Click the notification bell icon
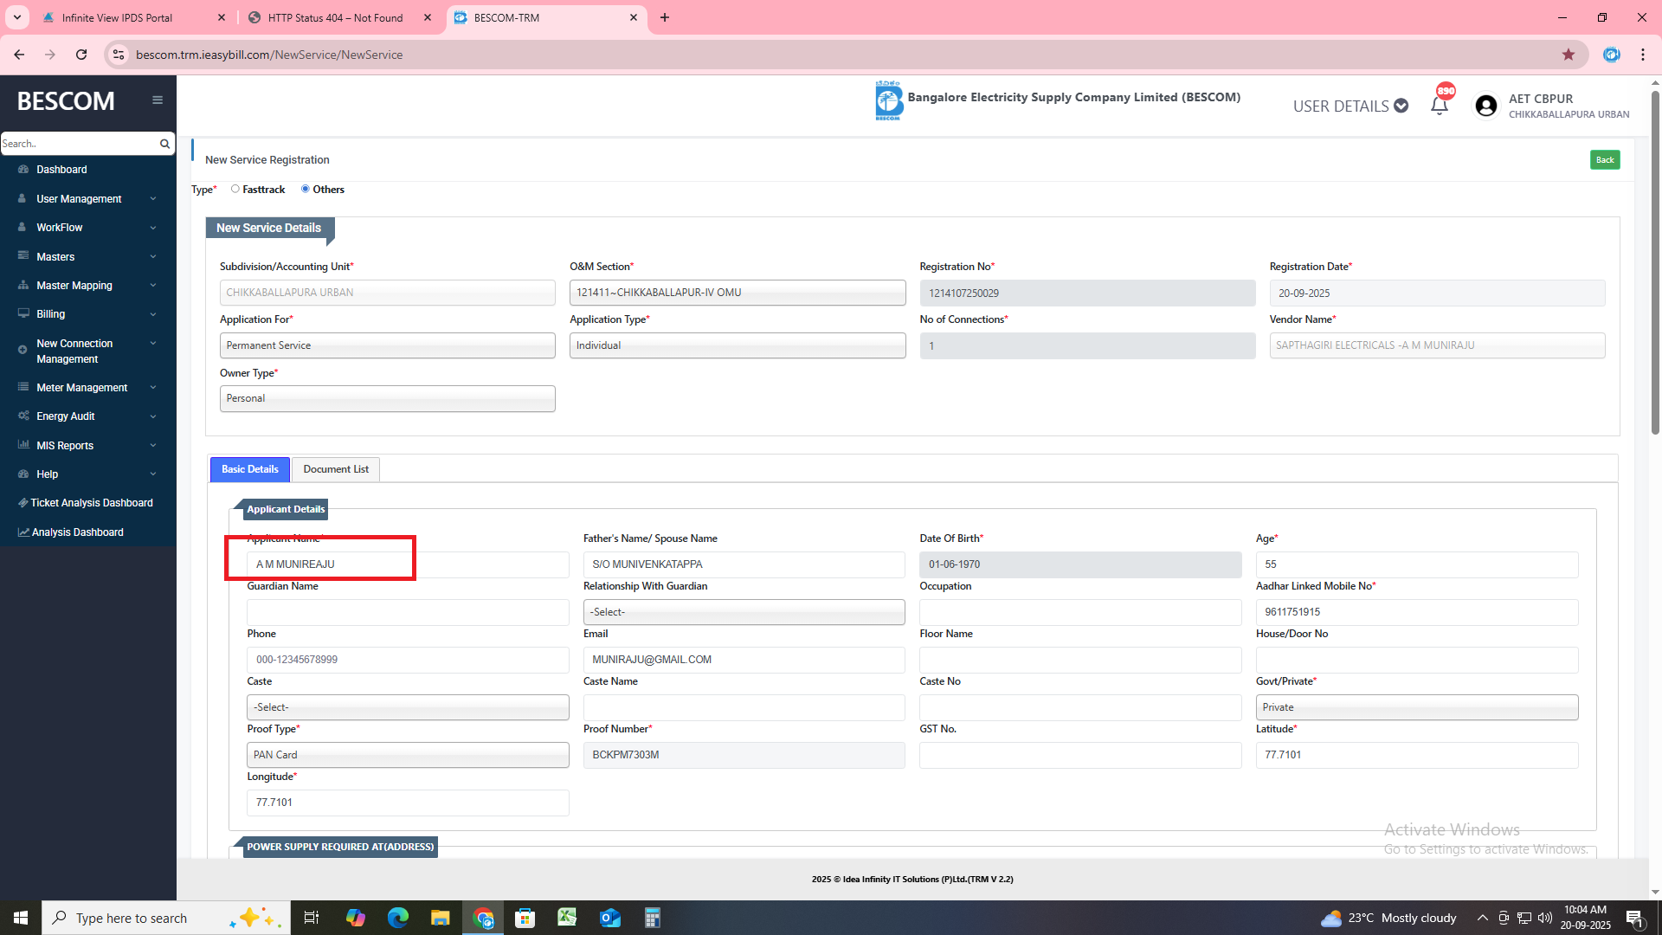 click(x=1439, y=106)
